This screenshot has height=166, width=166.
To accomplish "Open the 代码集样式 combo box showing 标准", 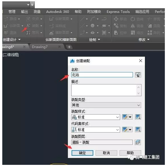I will [96, 130].
